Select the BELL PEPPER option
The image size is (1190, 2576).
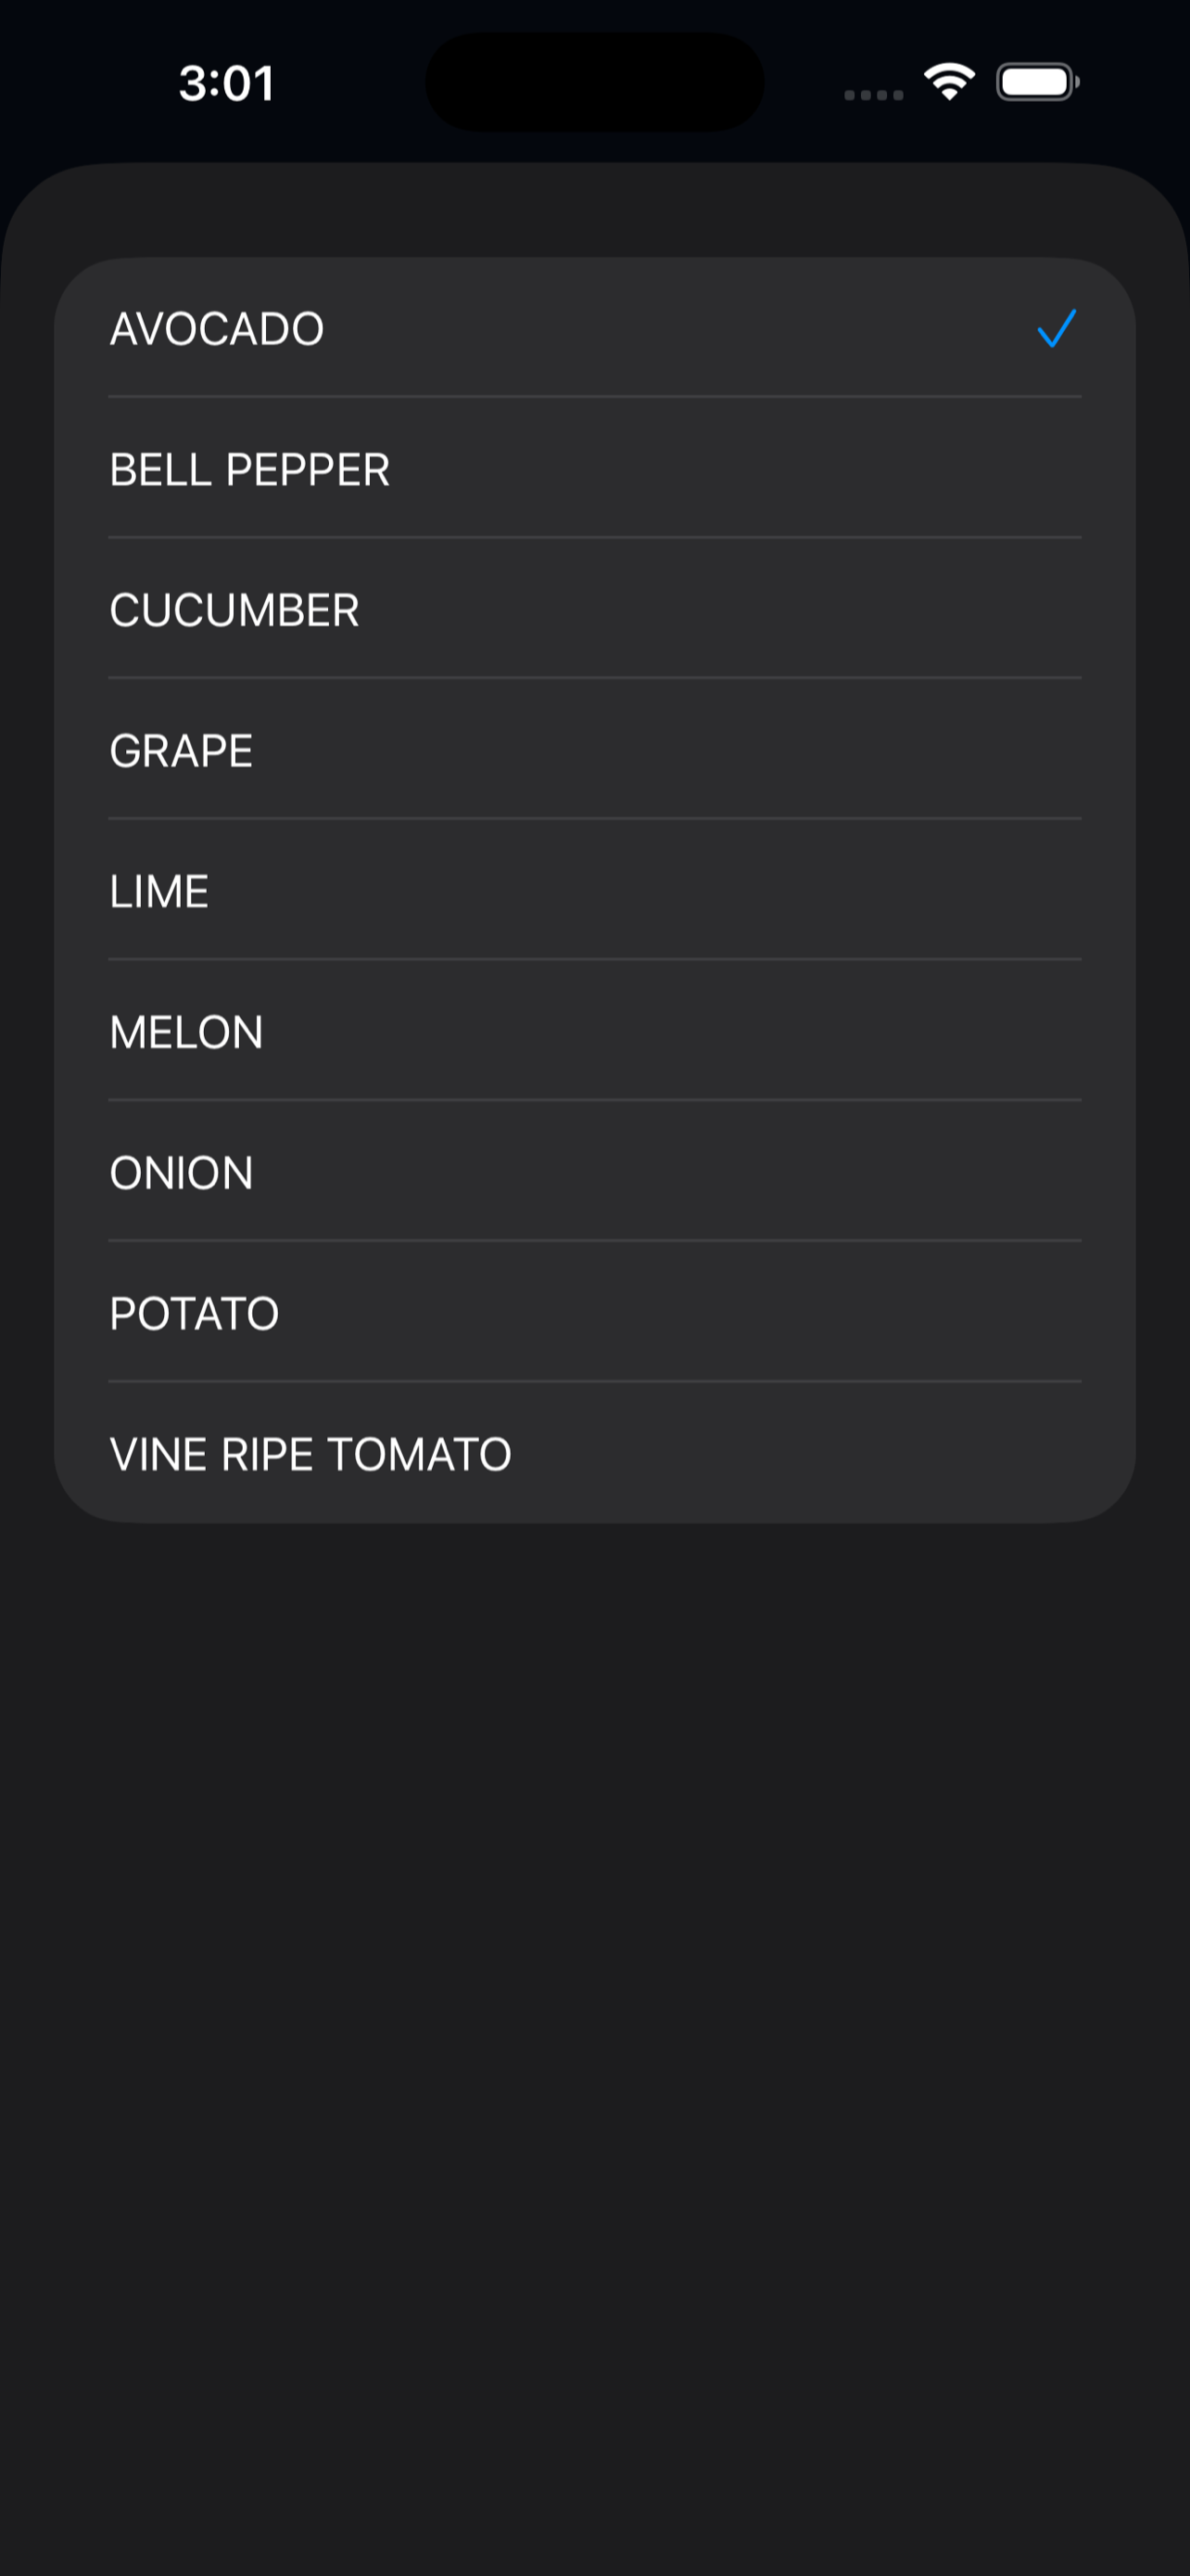coord(594,469)
